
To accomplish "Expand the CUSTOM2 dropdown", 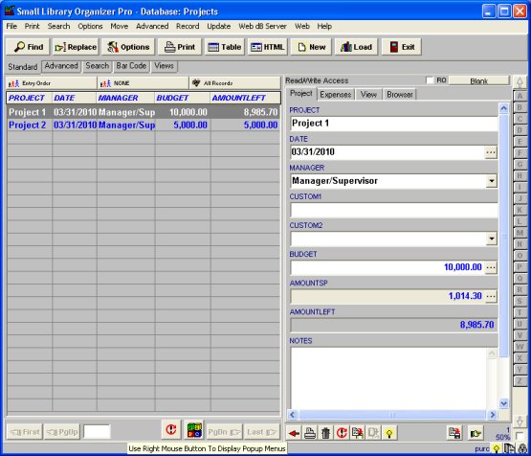I will coord(492,239).
